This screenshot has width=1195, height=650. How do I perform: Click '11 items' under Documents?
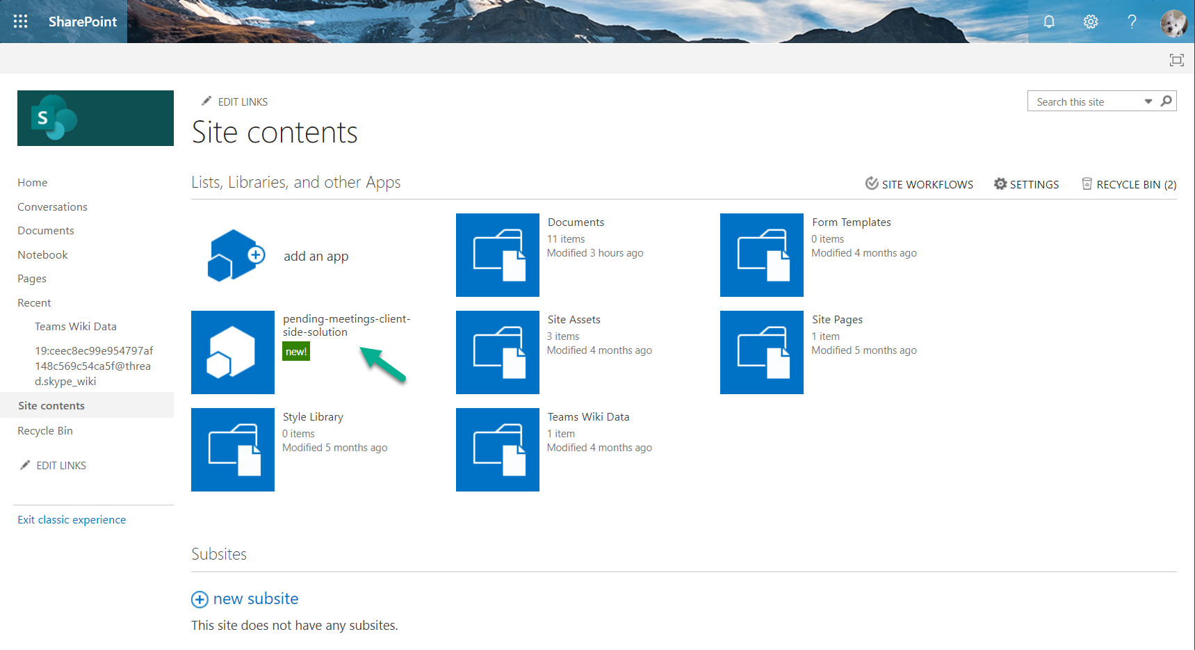coord(566,239)
